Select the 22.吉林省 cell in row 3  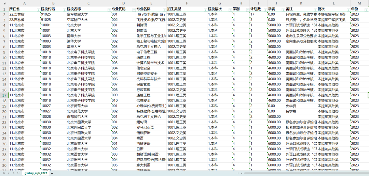tap(24, 20)
